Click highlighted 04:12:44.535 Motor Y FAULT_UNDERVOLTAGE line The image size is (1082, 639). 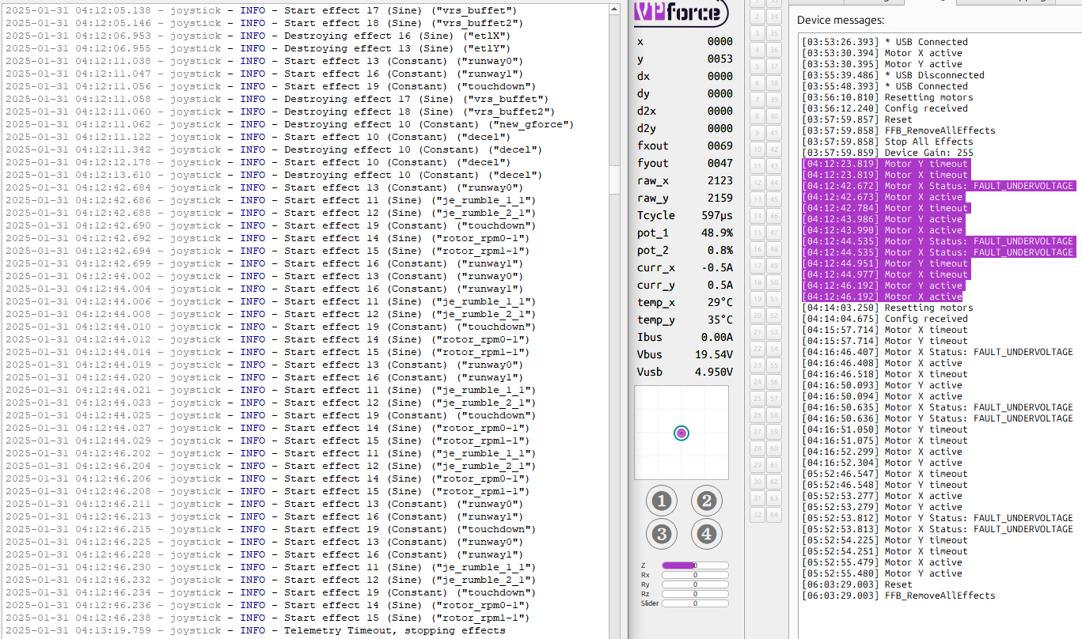938,241
